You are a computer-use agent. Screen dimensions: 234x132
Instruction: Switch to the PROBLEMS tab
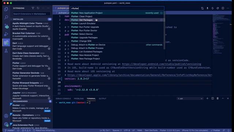(x=79, y=99)
